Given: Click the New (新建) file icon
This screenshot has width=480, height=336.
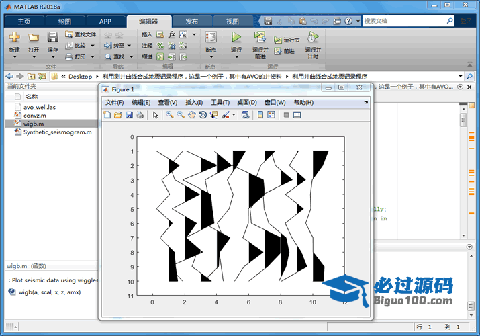Looking at the screenshot, I should 14,37.
